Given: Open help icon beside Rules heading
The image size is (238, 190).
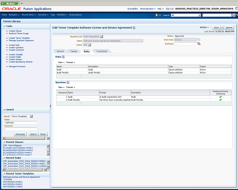Looking at the screenshot, I should pyautogui.click(x=63, y=57).
